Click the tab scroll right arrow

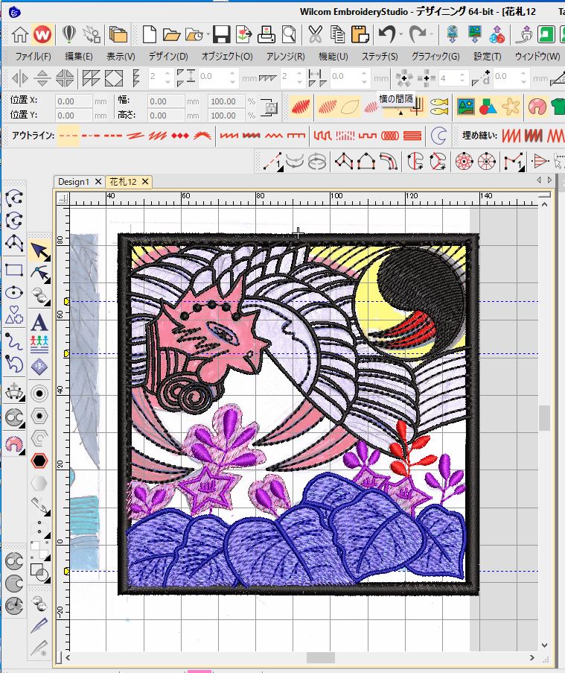click(549, 180)
